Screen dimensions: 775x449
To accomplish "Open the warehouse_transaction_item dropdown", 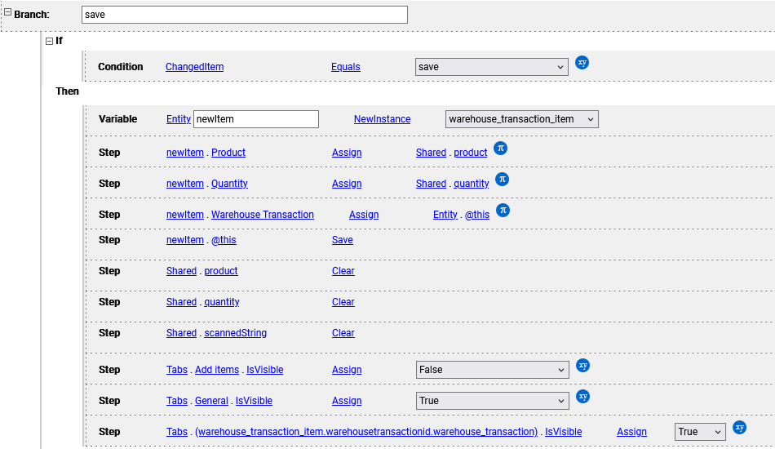I will (521, 119).
